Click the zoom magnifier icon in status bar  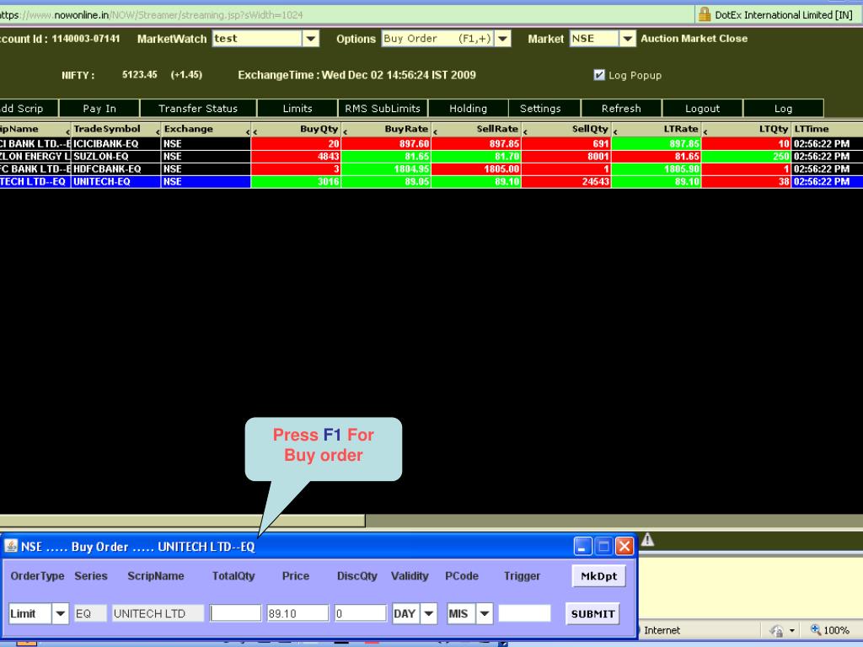(816, 629)
